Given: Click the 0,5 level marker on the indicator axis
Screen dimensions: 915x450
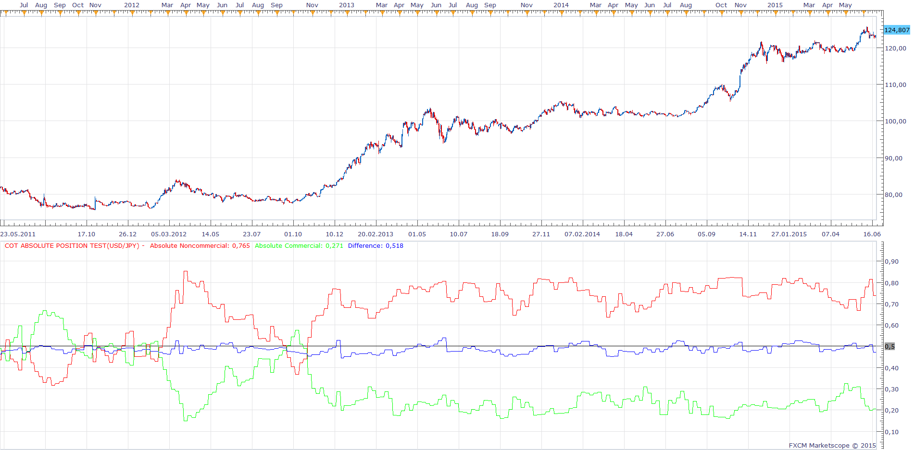Looking at the screenshot, I should [890, 346].
